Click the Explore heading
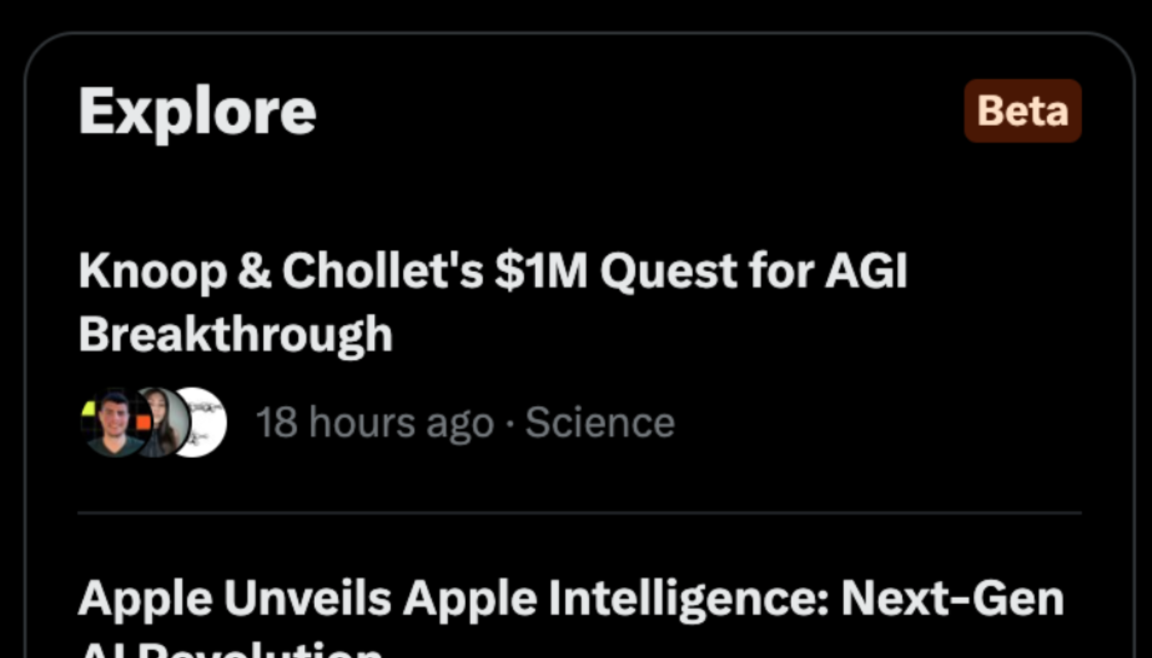 click(197, 112)
